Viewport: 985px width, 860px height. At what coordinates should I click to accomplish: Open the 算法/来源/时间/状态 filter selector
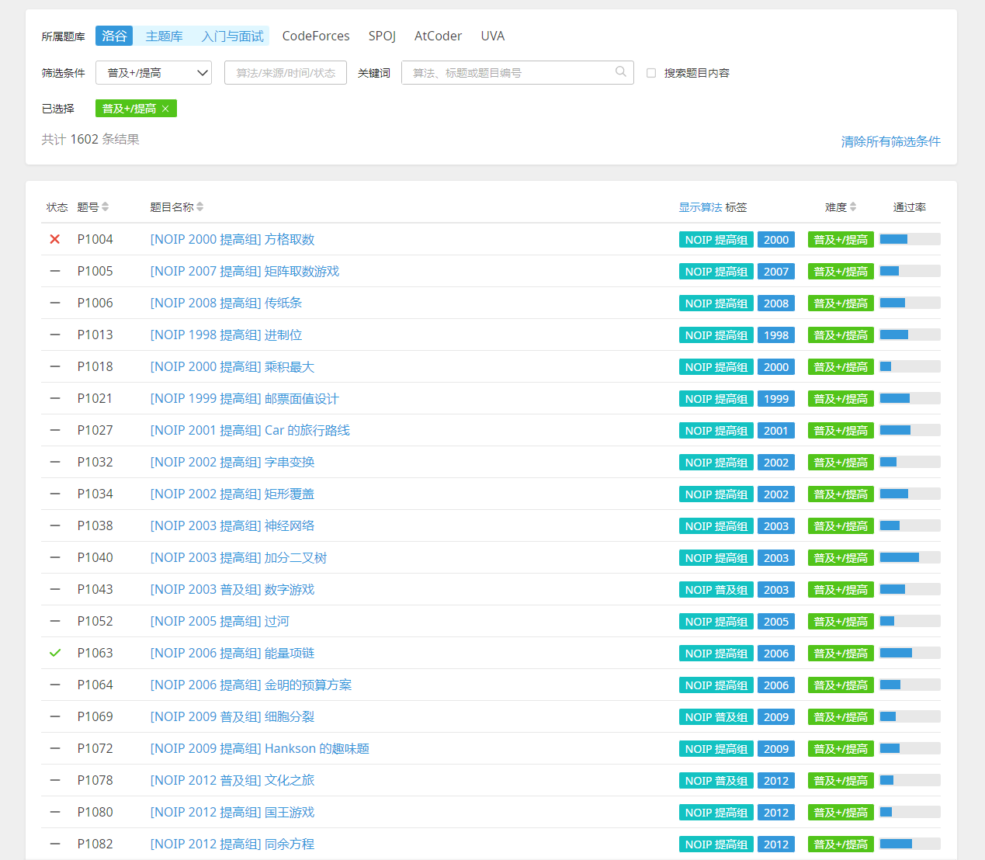coord(286,72)
